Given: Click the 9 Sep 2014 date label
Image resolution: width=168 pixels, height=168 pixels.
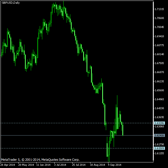Looking at the screenshot, I should (x=115, y=165).
